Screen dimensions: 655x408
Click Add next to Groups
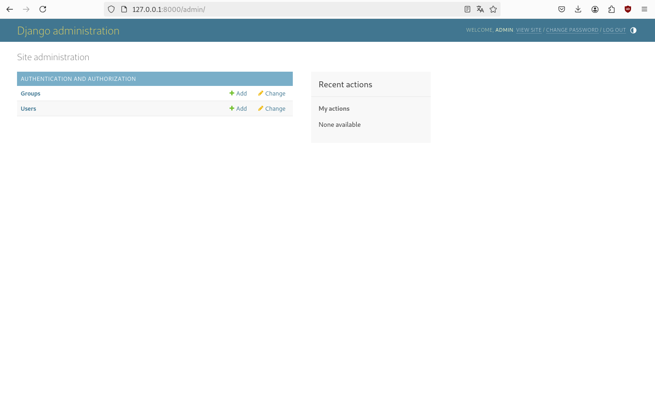tap(238, 93)
